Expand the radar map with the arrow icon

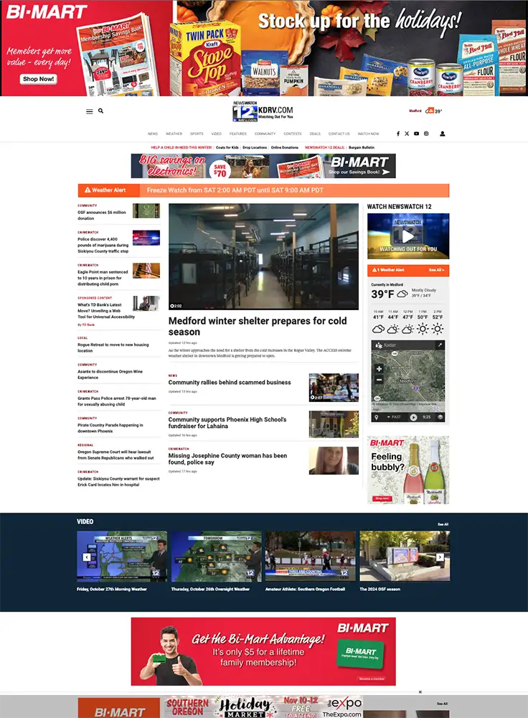click(440, 345)
